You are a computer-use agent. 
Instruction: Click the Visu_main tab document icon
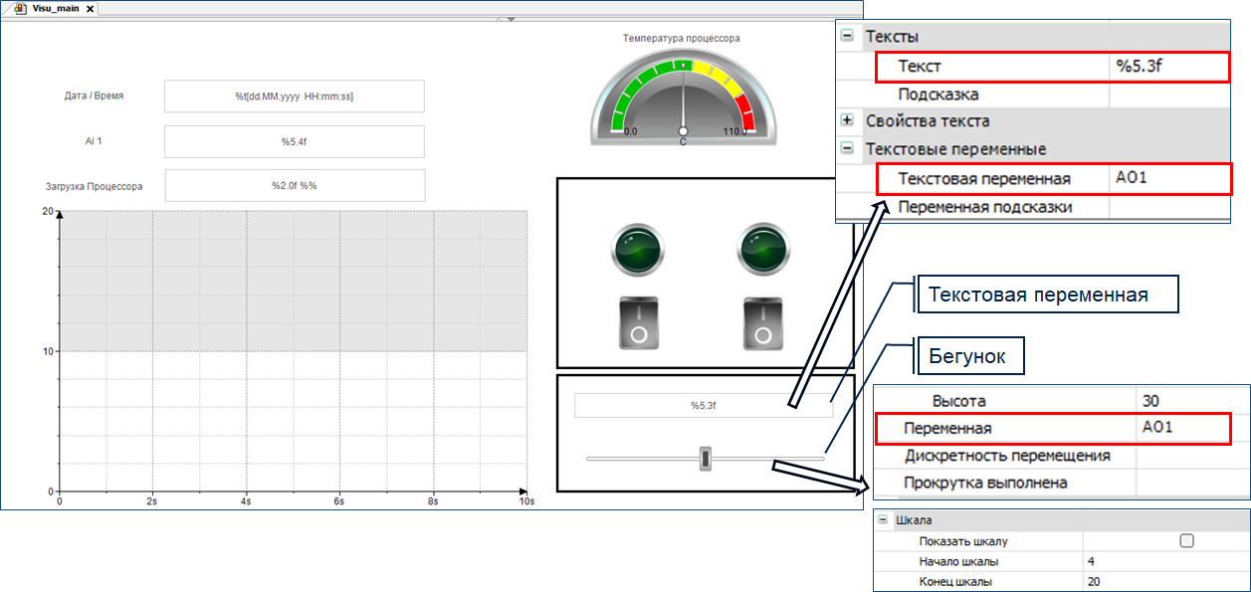[21, 8]
